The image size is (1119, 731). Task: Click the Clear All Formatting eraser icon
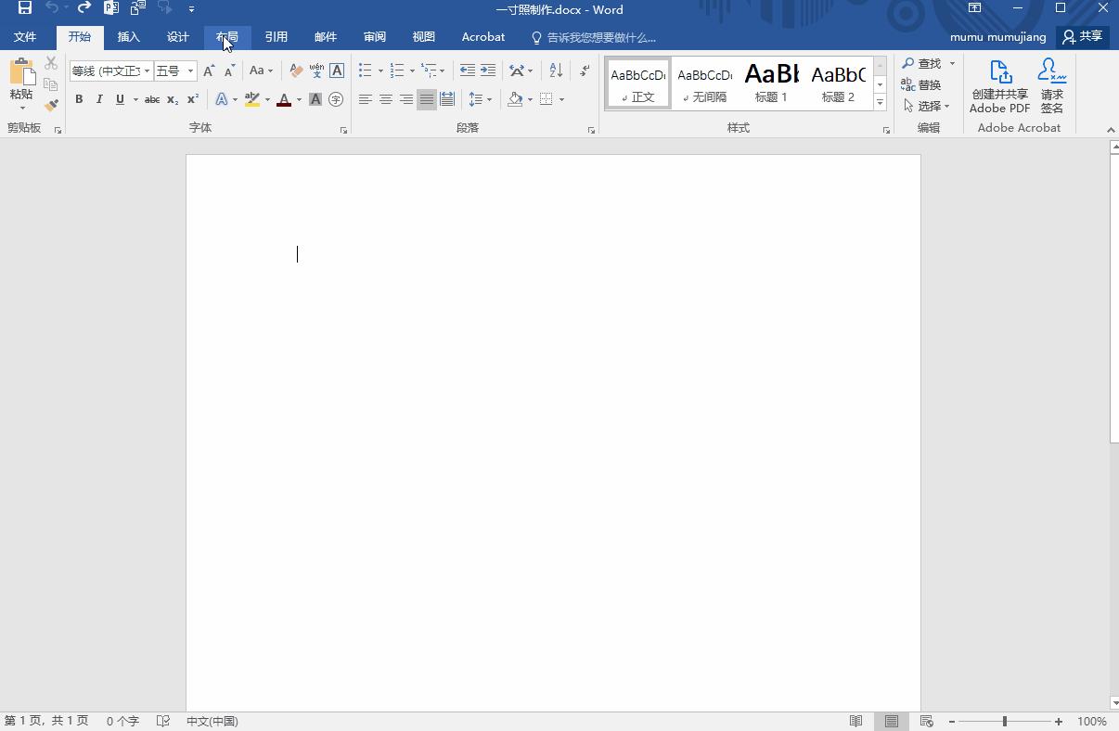pyautogui.click(x=296, y=71)
